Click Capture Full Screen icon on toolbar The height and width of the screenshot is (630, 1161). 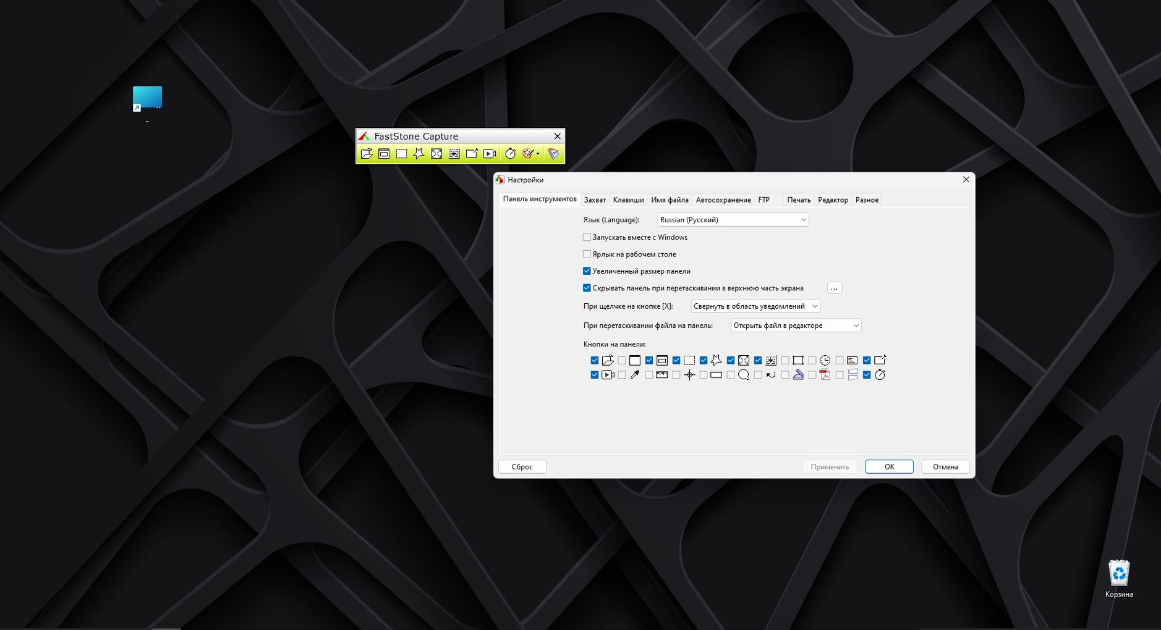click(x=436, y=154)
